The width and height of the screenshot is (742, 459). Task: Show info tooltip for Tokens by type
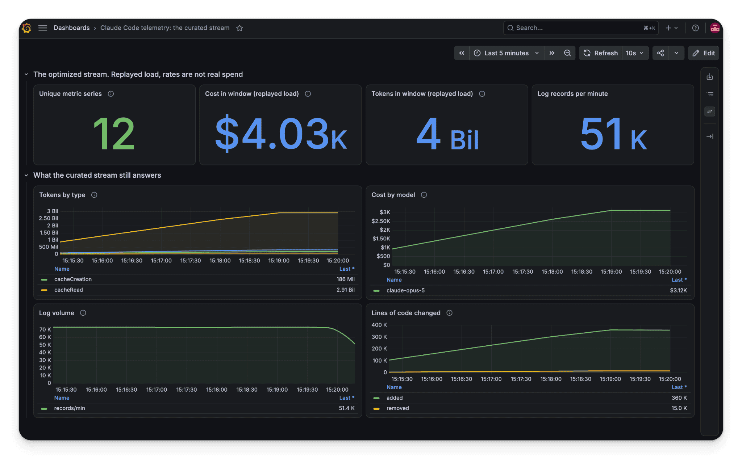[x=94, y=195]
